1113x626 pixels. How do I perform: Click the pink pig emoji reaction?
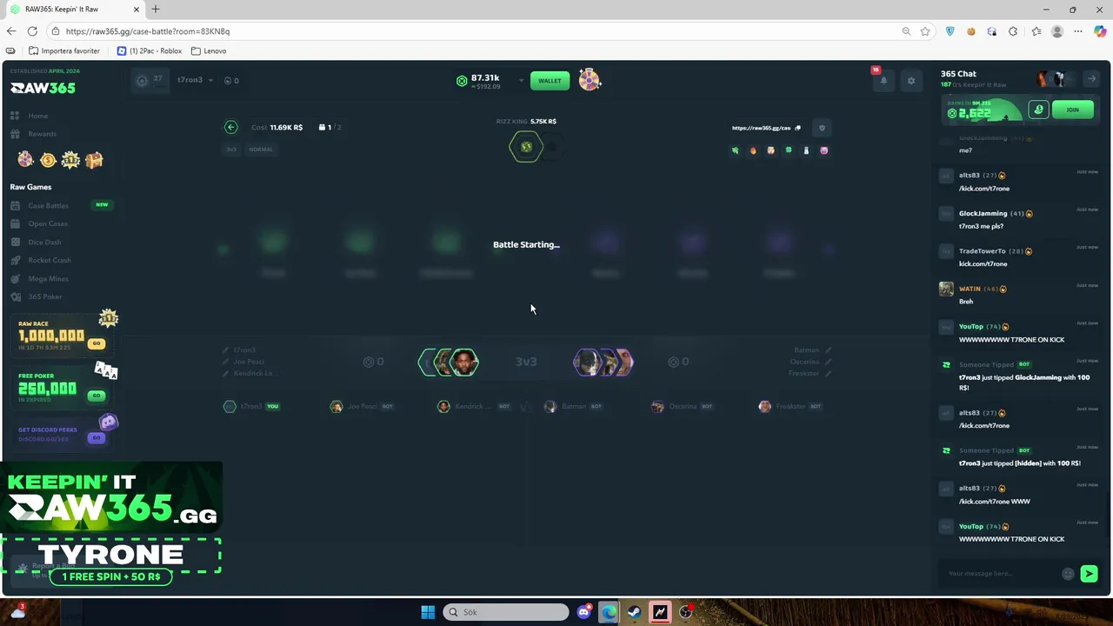click(823, 150)
